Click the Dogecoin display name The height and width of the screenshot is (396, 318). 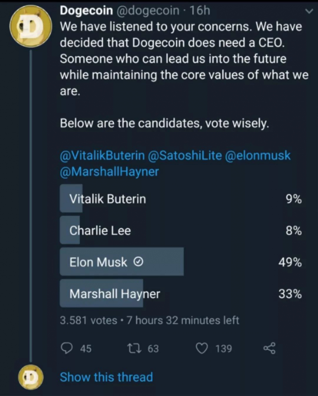(86, 11)
